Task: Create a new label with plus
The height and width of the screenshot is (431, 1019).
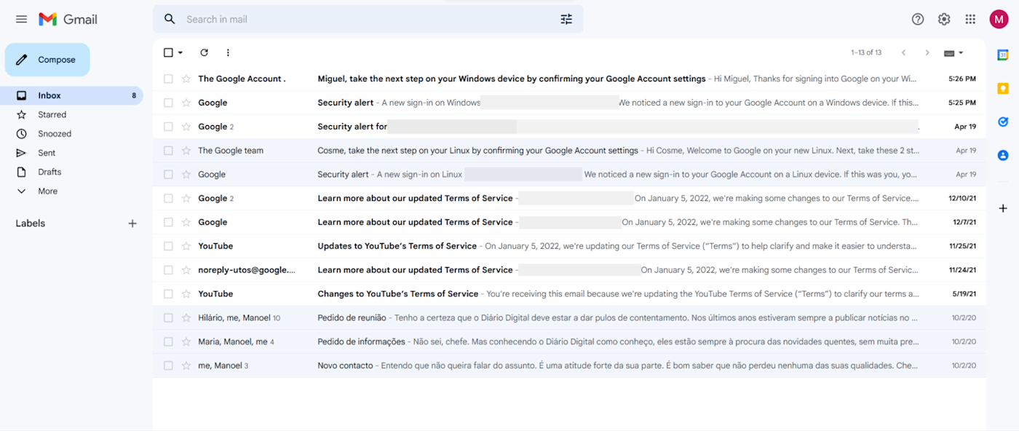Action: tap(132, 224)
